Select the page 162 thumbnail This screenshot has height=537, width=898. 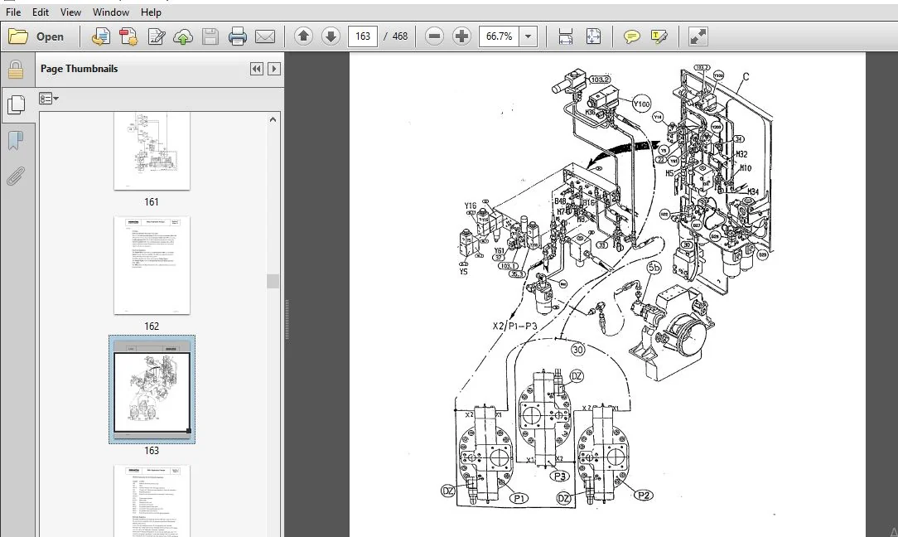click(152, 265)
